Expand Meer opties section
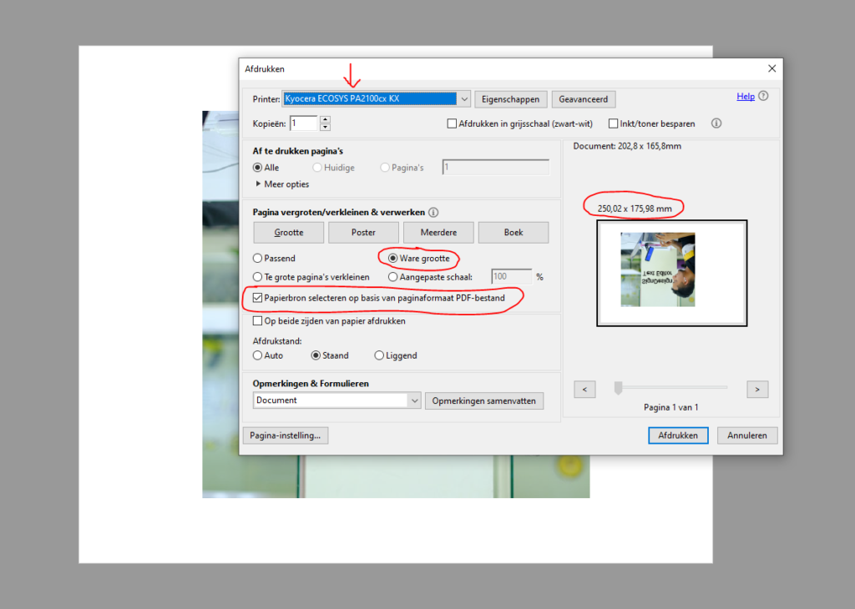 coord(259,184)
